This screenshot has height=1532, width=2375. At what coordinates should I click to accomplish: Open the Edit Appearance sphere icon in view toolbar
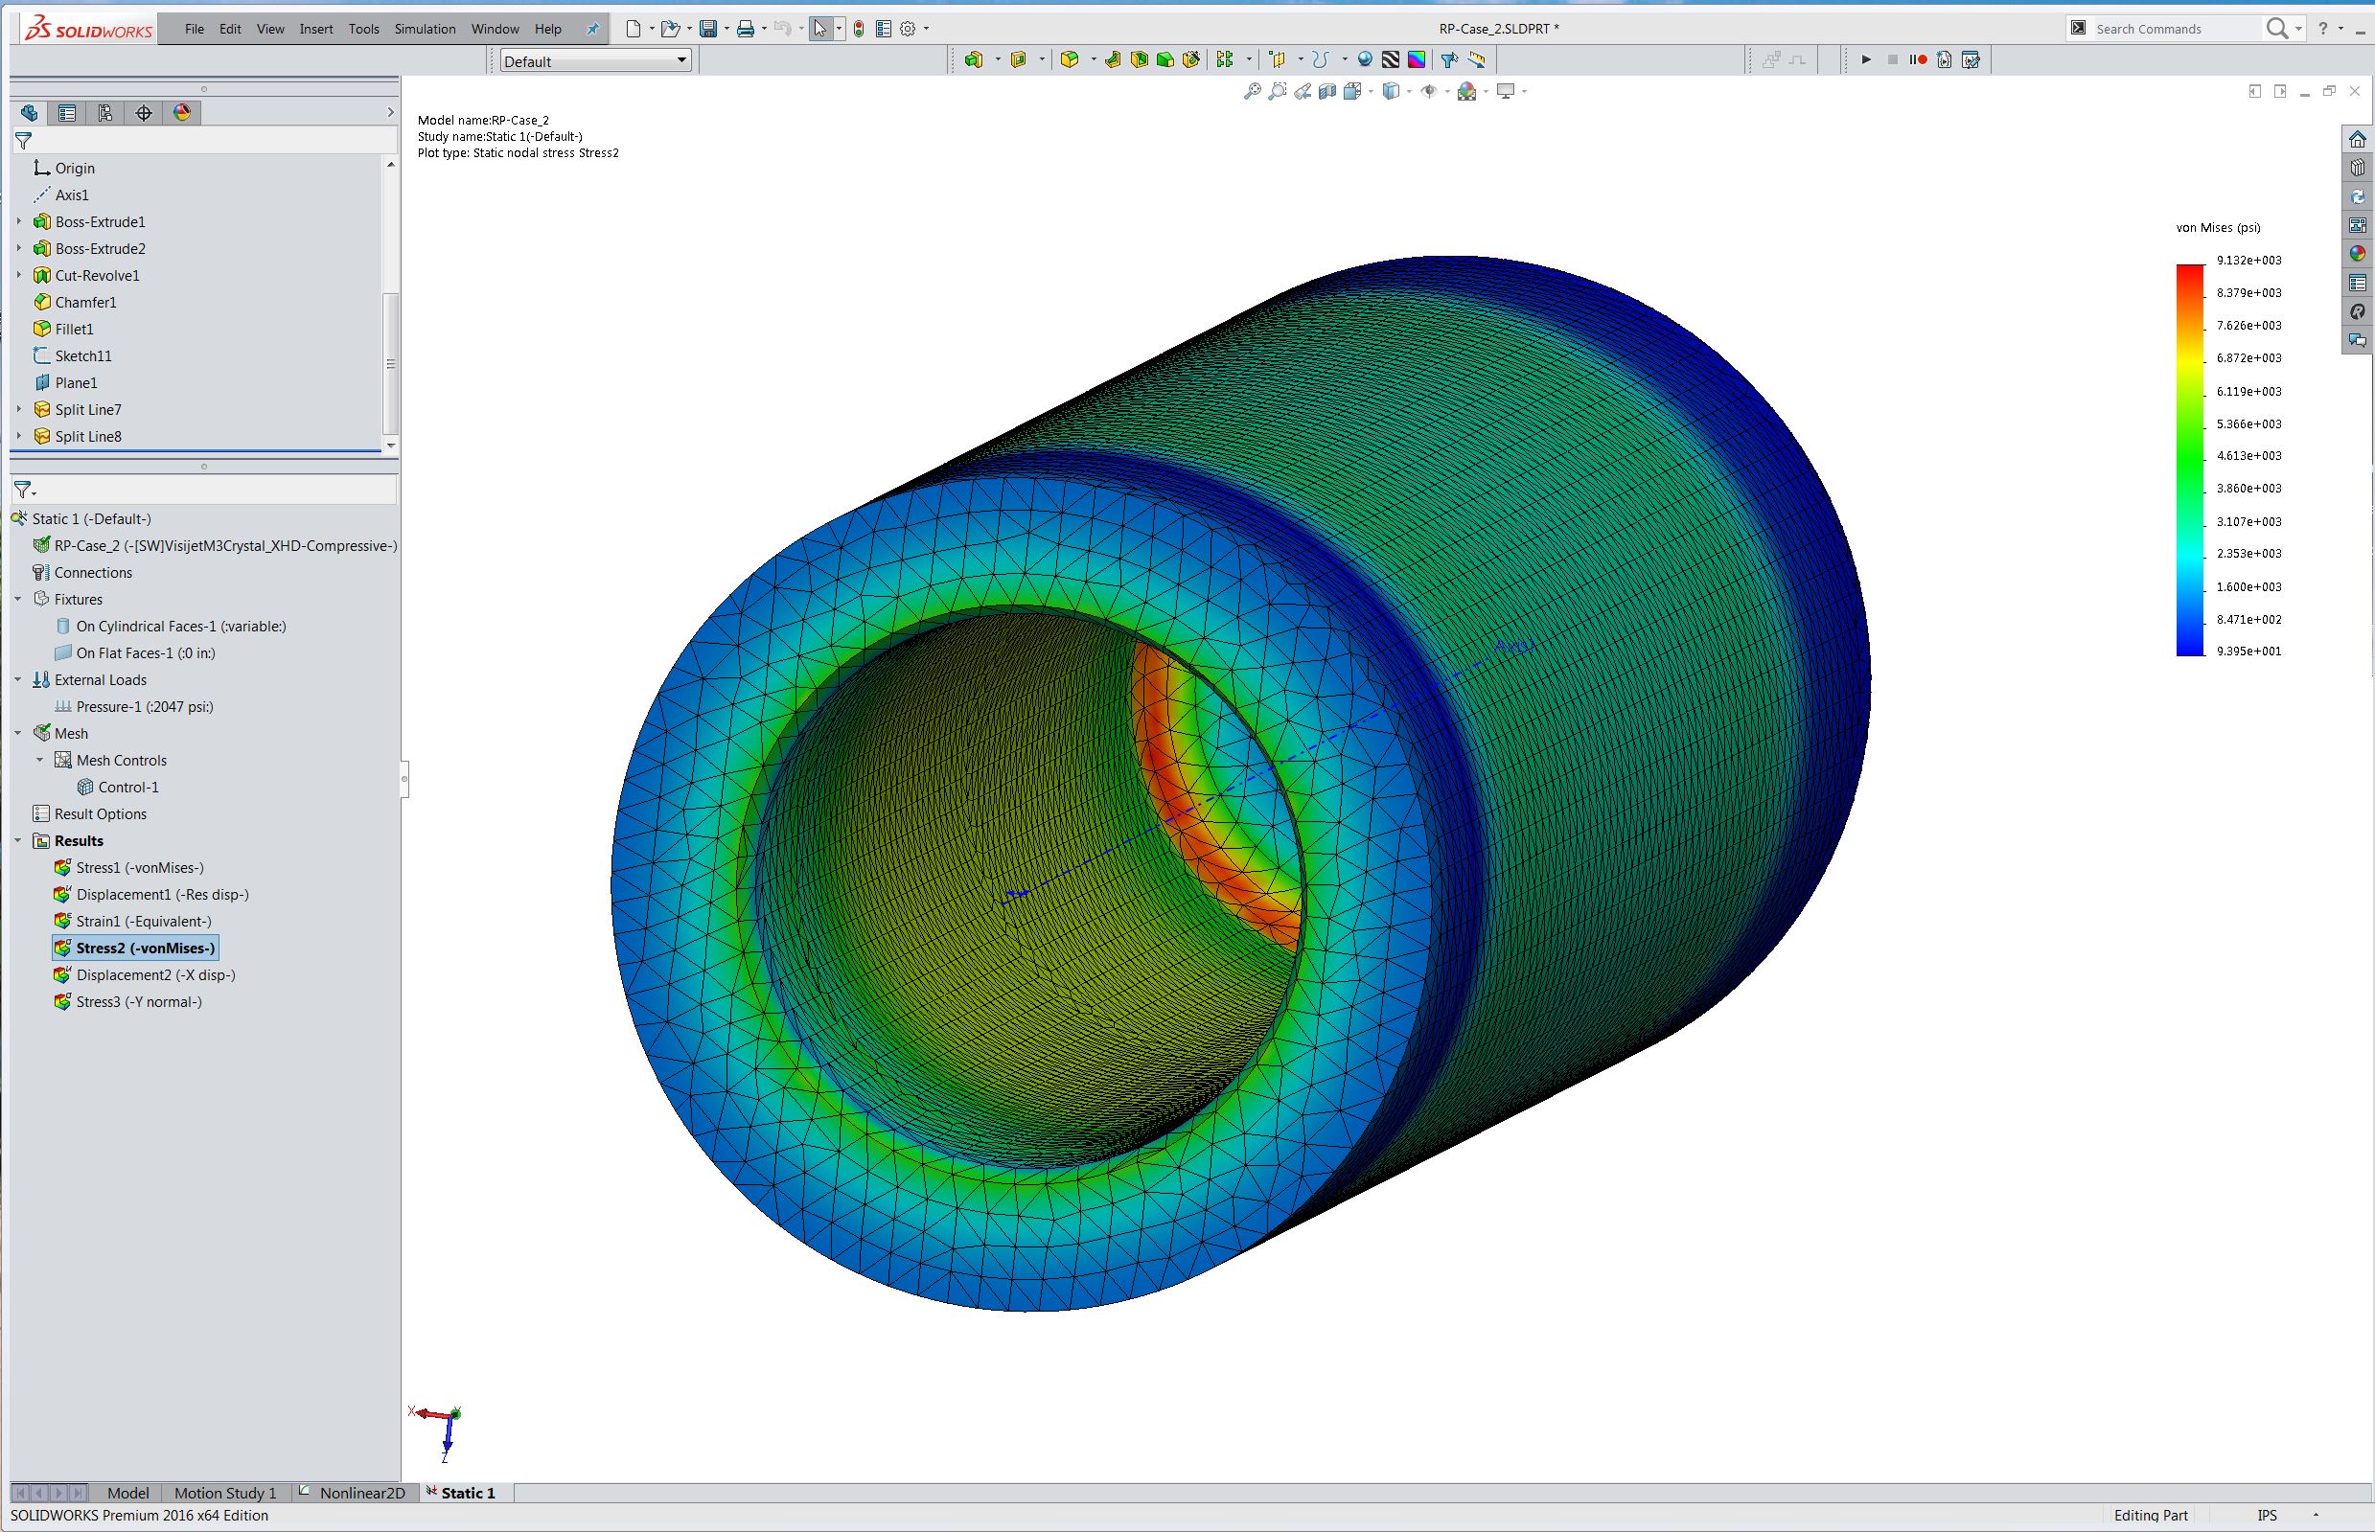1466,92
